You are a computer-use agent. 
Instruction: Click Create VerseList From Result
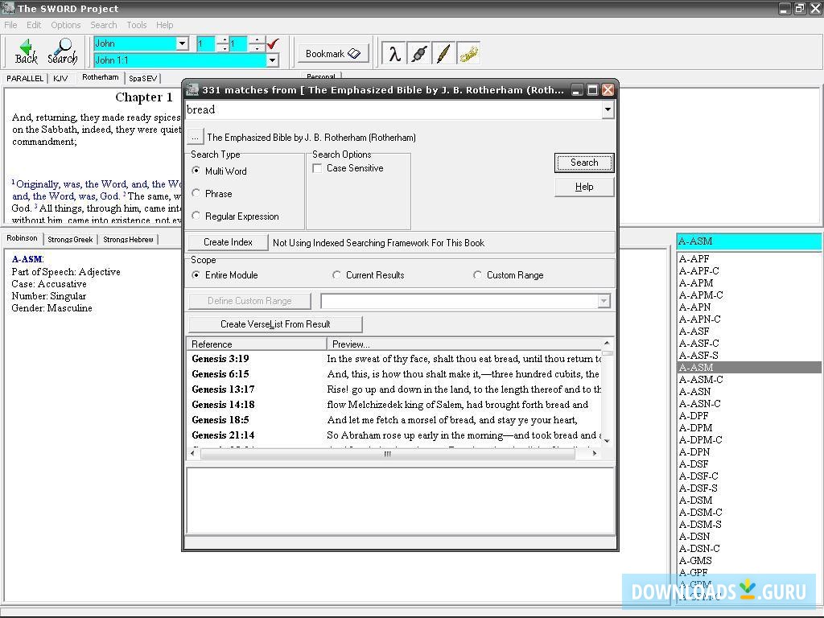pyautogui.click(x=274, y=324)
